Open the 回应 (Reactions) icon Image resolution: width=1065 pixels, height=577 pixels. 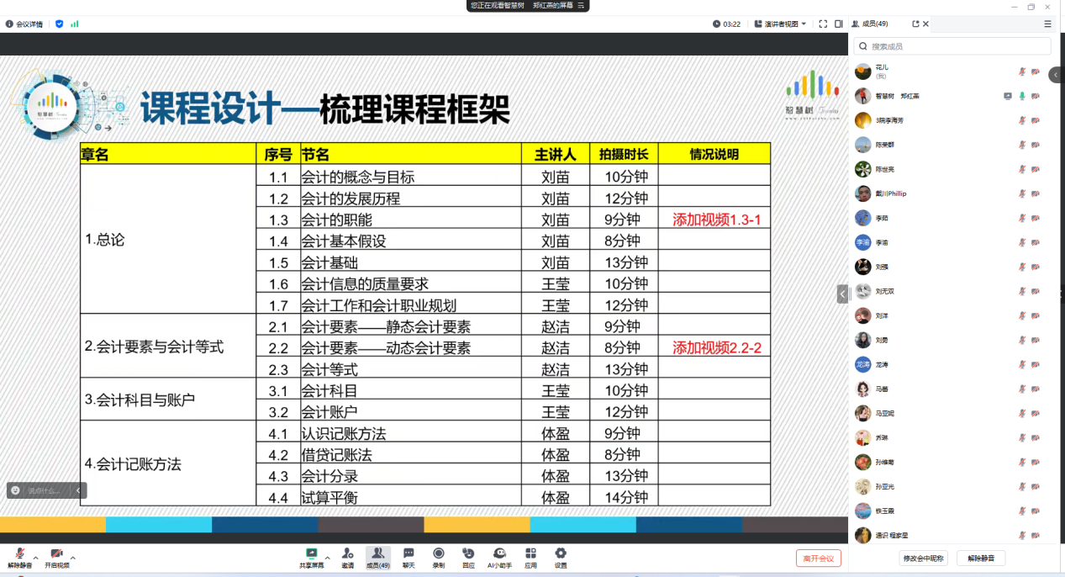[x=468, y=557]
